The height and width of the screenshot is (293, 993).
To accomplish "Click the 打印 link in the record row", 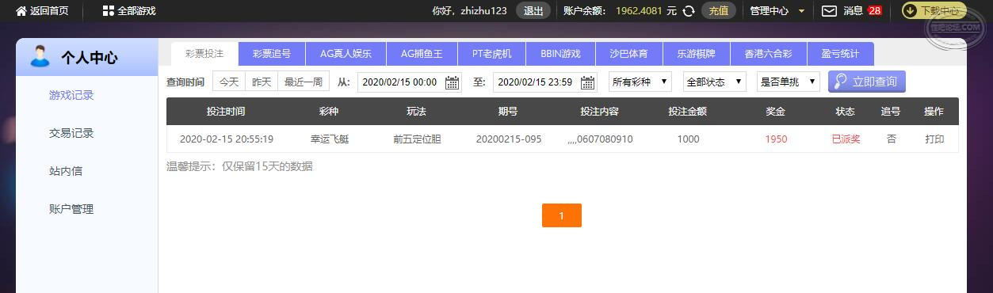I will [934, 139].
